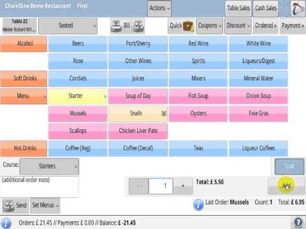The image size is (306, 229).
Task: Select the Alcohol category
Action: [x=24, y=44]
